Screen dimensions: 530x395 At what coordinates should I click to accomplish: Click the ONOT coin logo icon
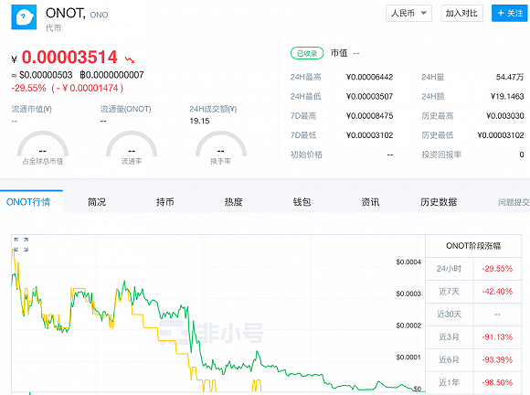24,17
